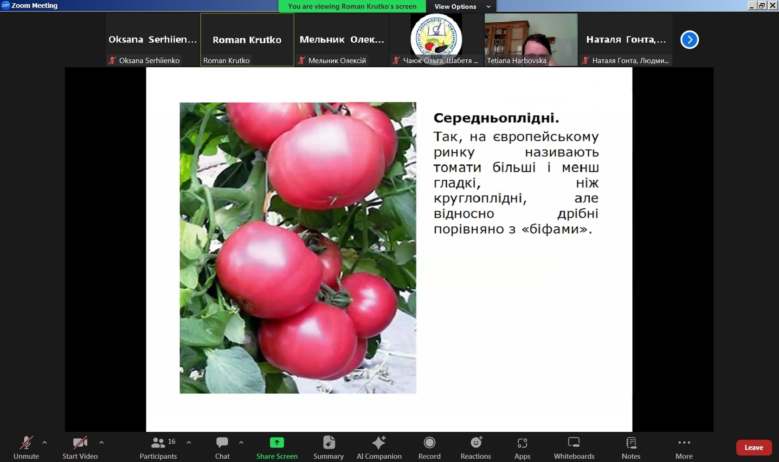This screenshot has height=462, width=779.
Task: Click the red Leave button
Action: point(754,448)
